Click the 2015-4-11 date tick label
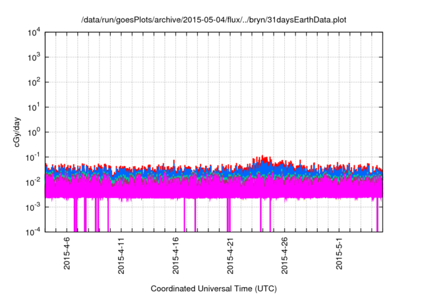 point(121,255)
